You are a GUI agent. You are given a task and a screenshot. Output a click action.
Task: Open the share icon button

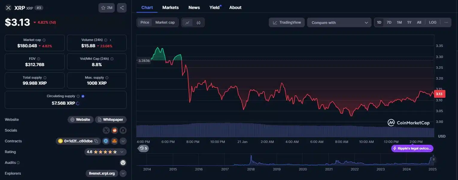click(x=122, y=8)
